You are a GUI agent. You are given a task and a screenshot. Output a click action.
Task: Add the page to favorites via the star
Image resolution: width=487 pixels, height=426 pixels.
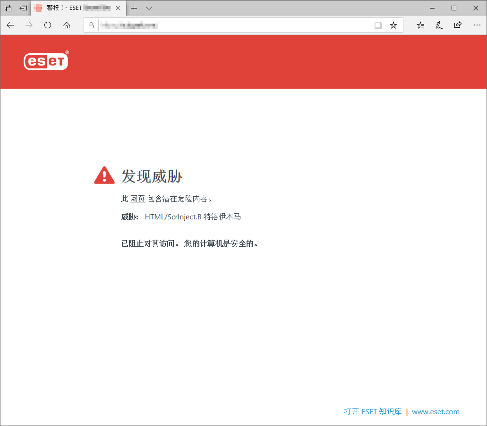393,25
